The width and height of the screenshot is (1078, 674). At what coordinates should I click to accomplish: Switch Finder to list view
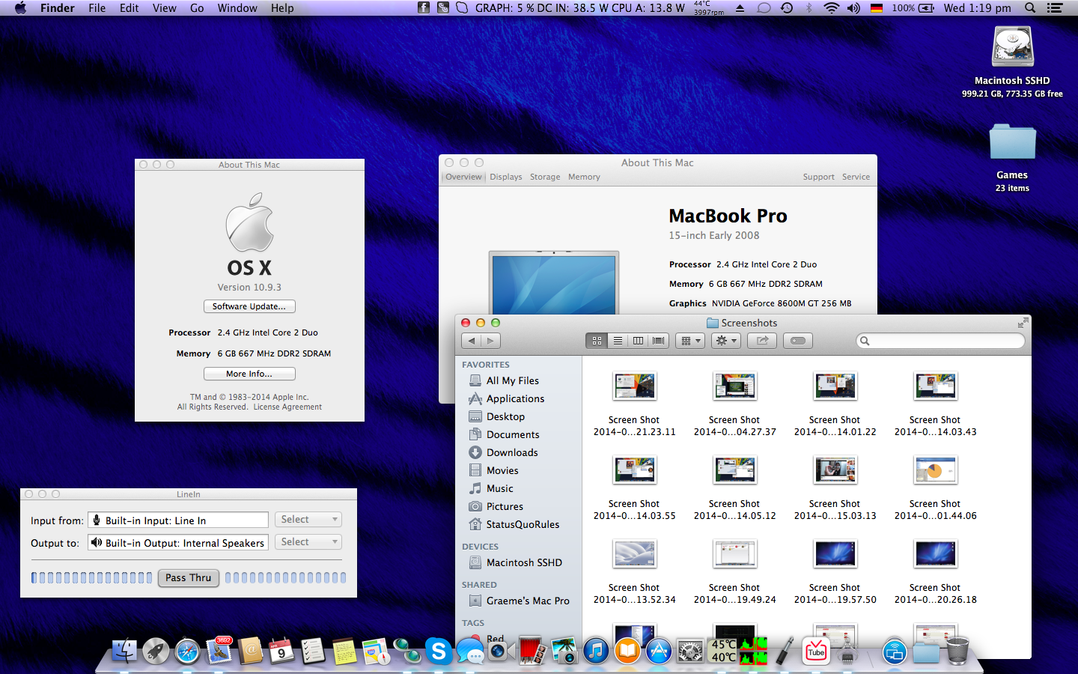pyautogui.click(x=618, y=341)
